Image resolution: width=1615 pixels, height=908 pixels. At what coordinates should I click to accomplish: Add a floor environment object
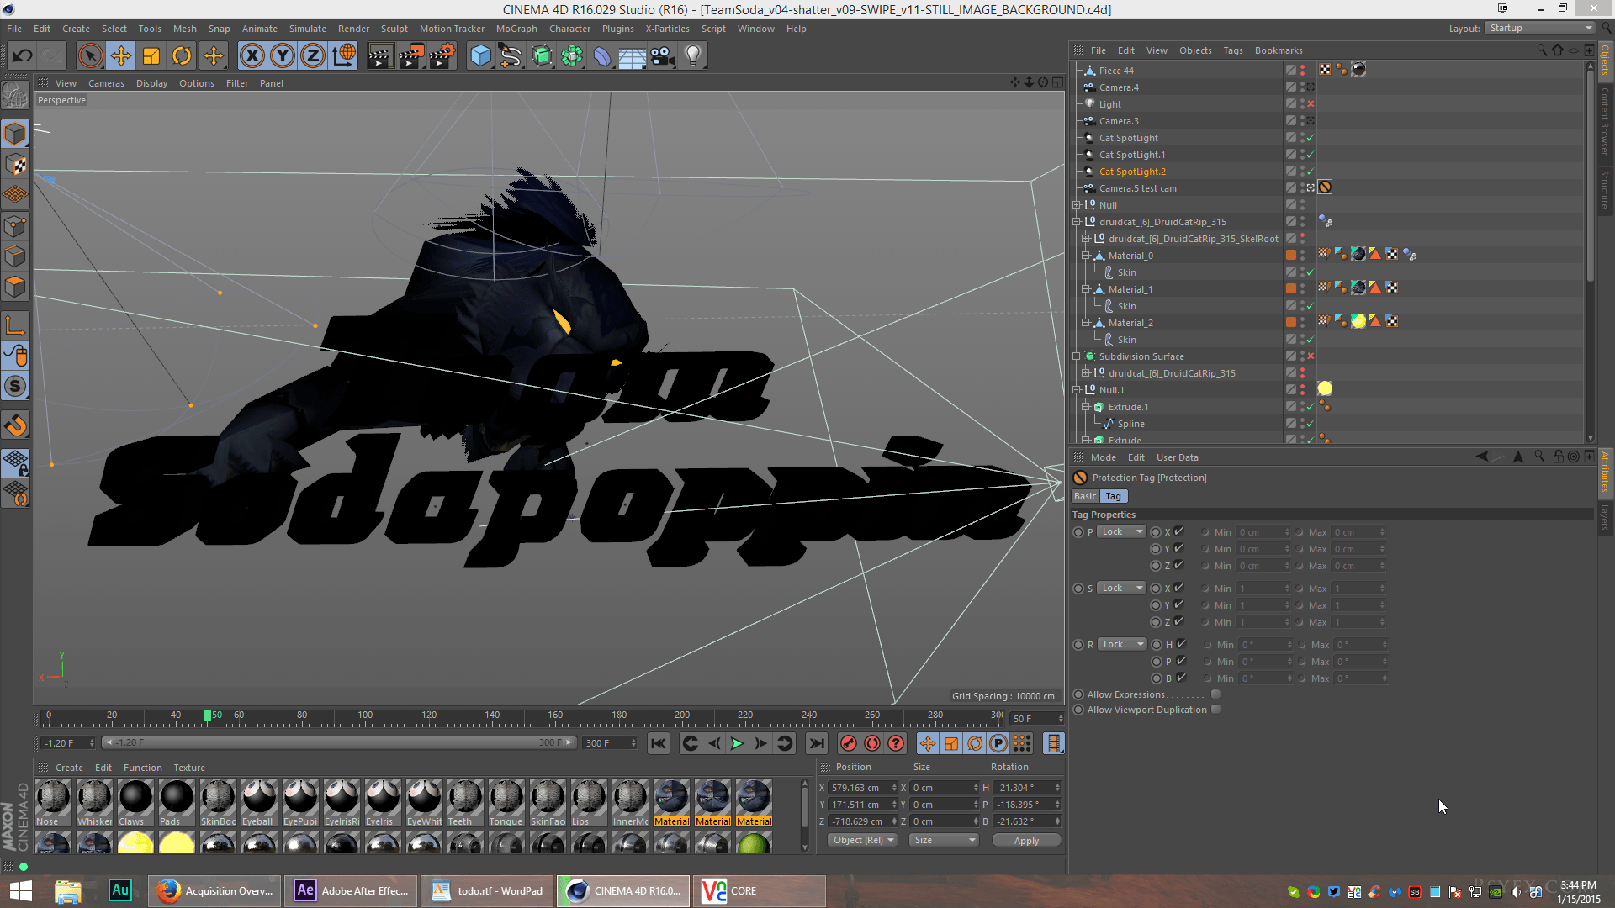click(x=632, y=56)
